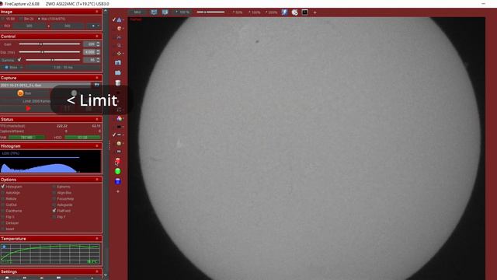Image resolution: width=497 pixels, height=280 pixels.
Task: Click the upper blue folder icon in vertical toolbar
Action: pos(118,62)
